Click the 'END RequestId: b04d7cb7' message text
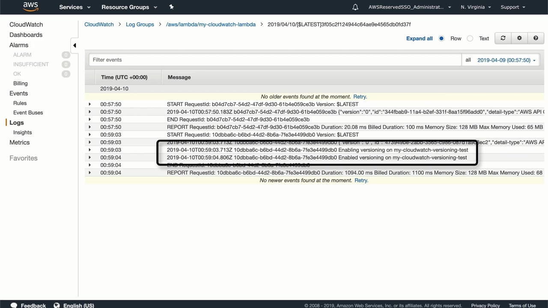The height and width of the screenshot is (308, 548). (x=238, y=119)
